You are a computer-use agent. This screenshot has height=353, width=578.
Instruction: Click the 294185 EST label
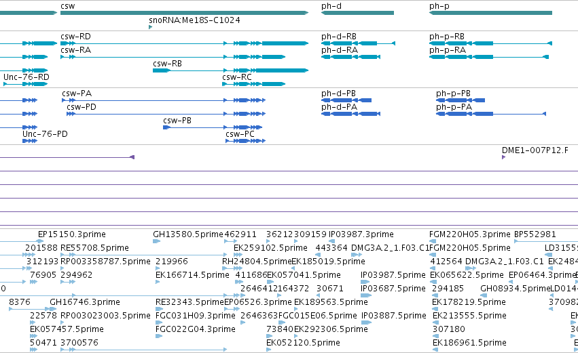pyautogui.click(x=448, y=289)
